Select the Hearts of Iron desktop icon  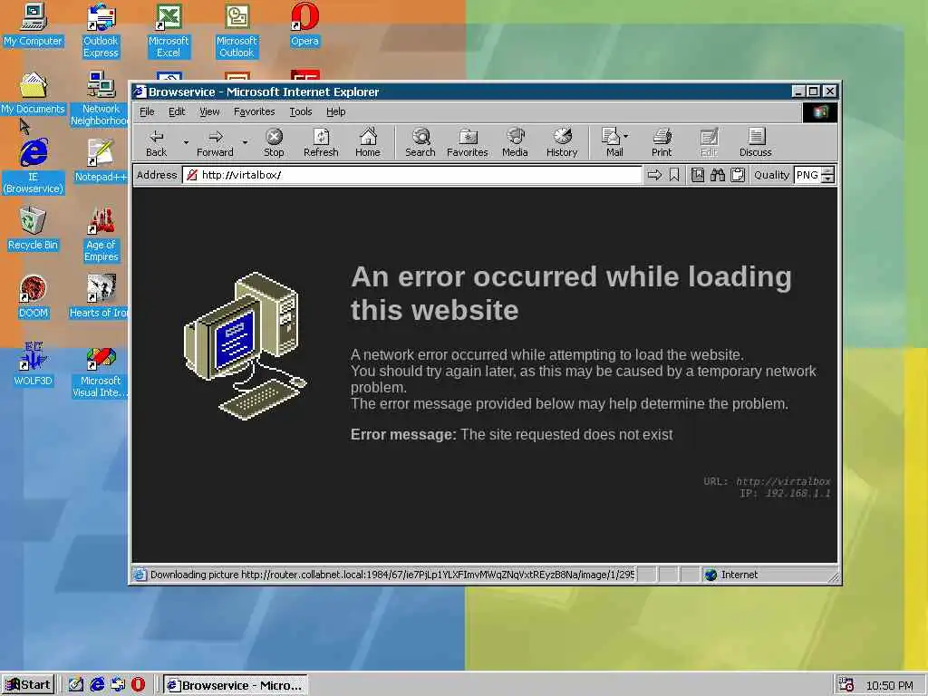(x=99, y=297)
